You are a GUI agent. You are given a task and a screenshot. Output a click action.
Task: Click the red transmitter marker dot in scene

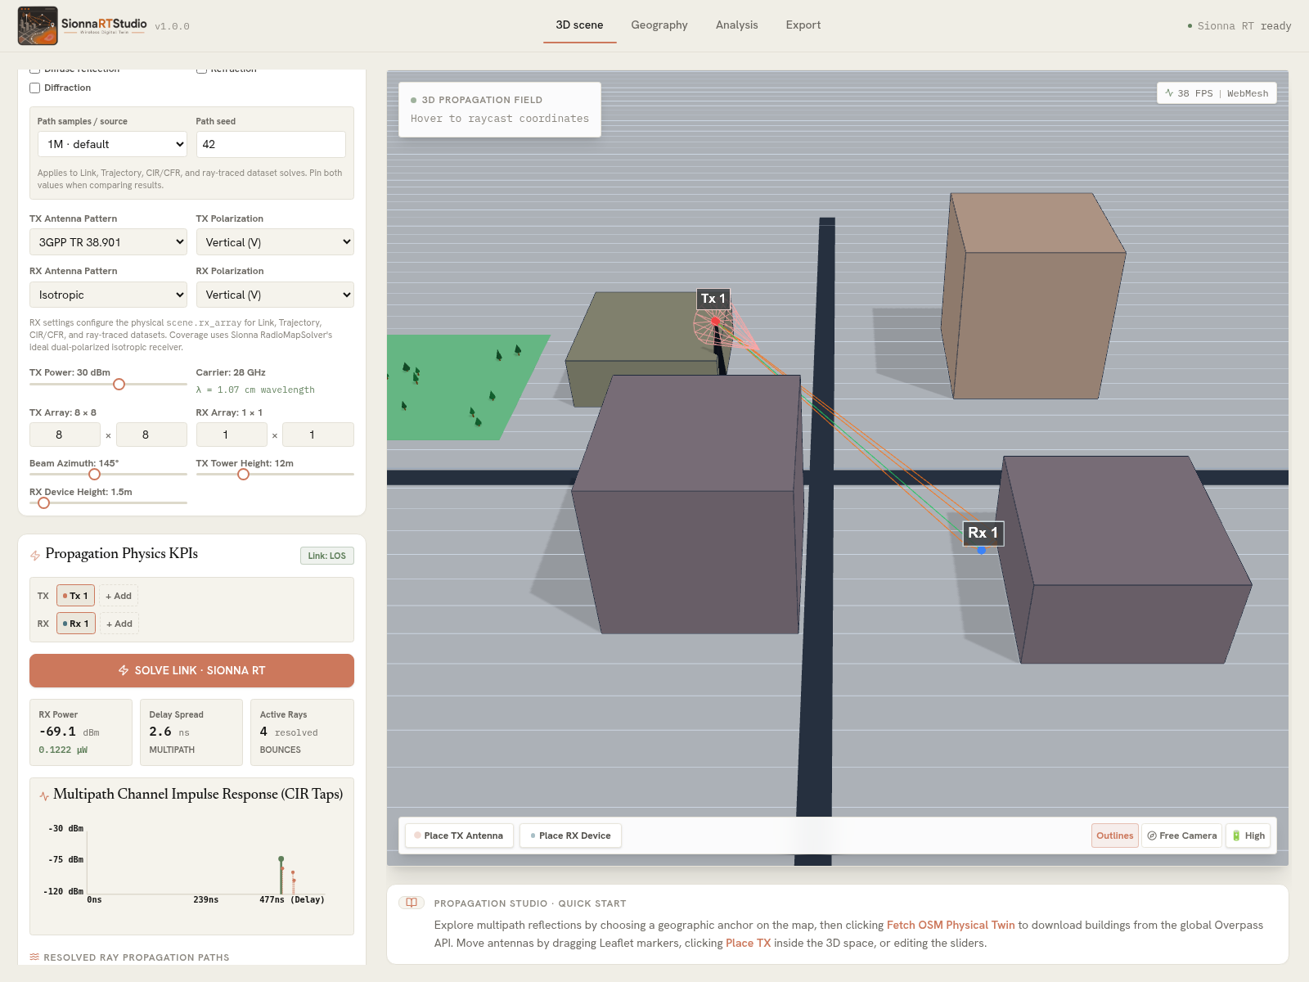(x=716, y=322)
